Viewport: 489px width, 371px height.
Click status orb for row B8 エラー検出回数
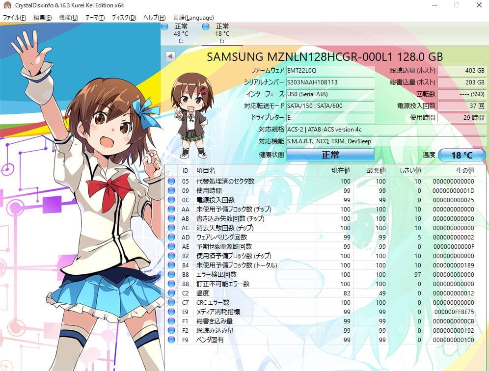coord(171,275)
